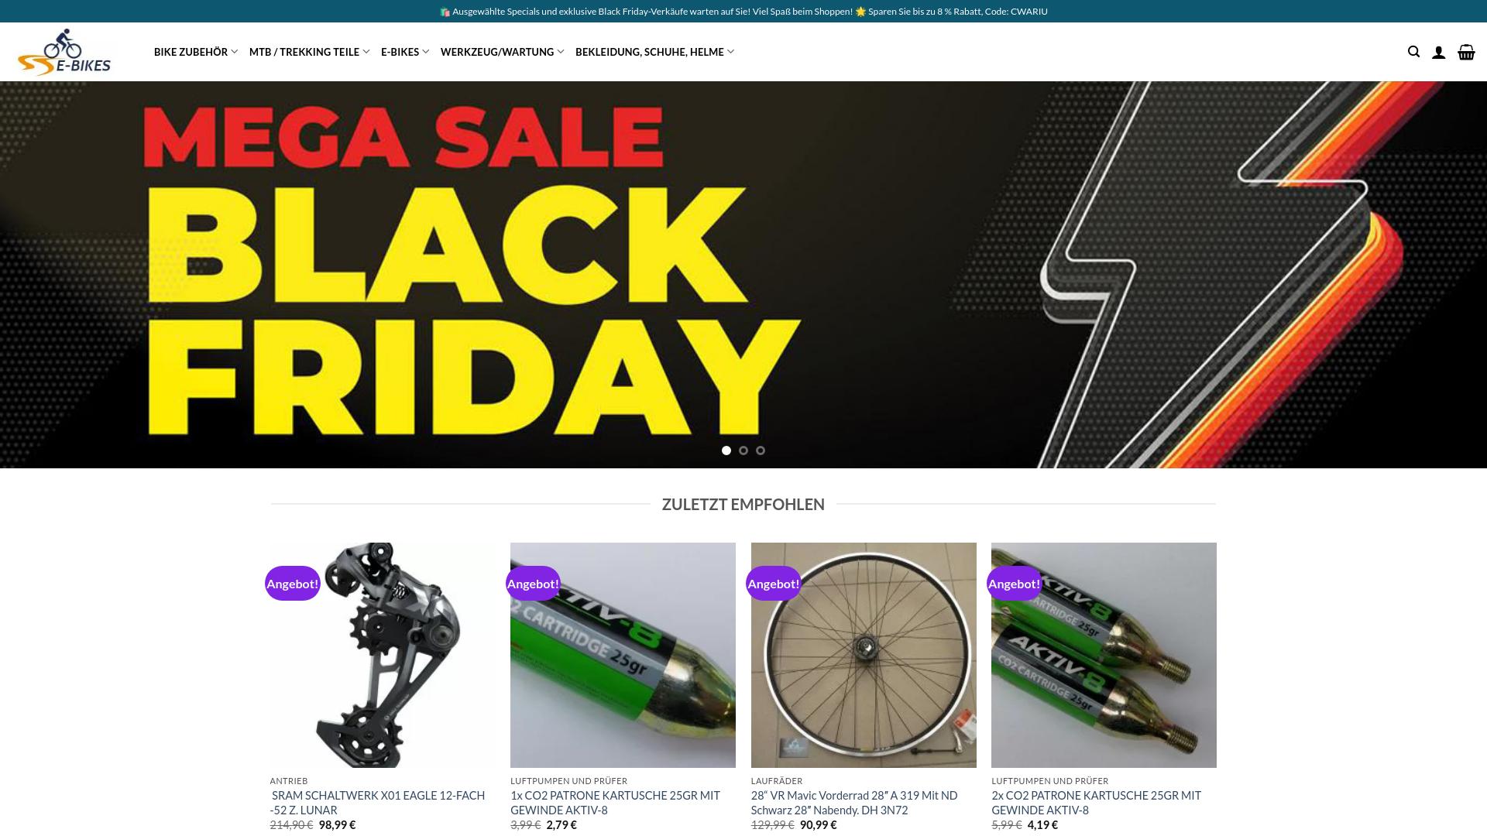The image size is (1487, 836).
Task: Switch to the second banner slide dot
Action: click(743, 451)
